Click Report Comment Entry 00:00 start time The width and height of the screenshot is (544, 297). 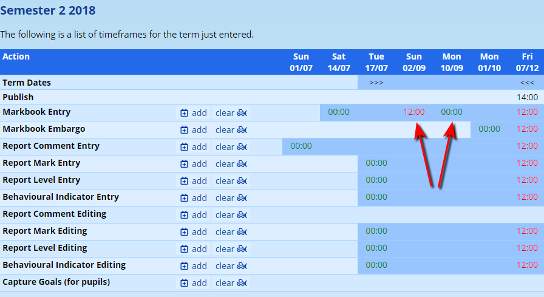pyautogui.click(x=301, y=146)
